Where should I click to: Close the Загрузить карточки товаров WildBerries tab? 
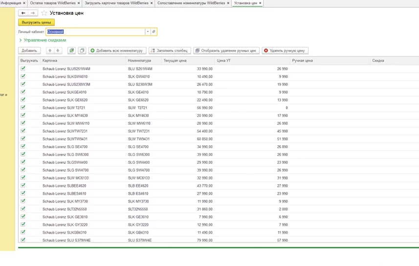tap(152, 3)
